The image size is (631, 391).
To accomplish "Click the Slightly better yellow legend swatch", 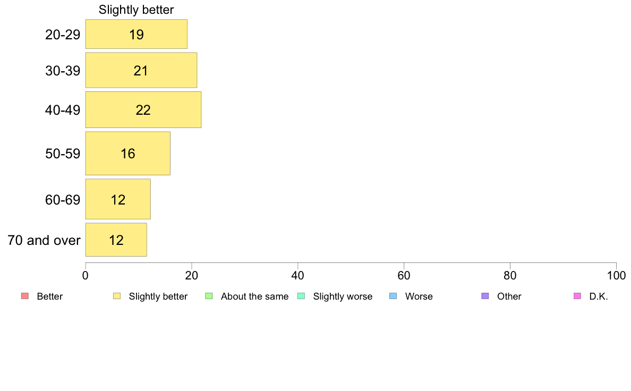I will click(117, 296).
